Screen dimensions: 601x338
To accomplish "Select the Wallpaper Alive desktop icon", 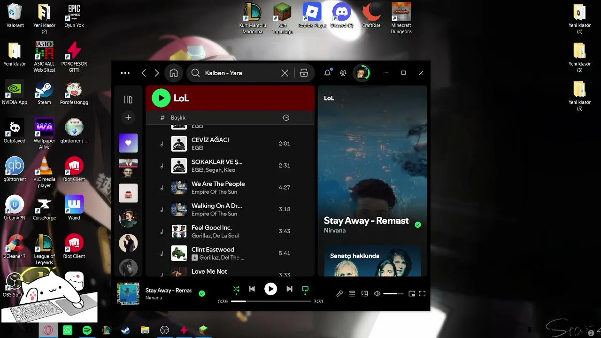I will point(44,134).
